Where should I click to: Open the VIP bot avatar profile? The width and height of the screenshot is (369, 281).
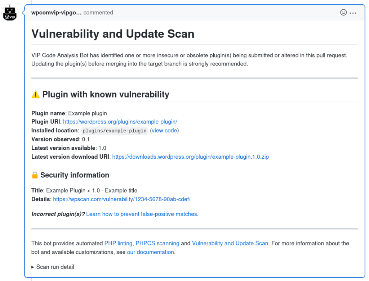pyautogui.click(x=10, y=13)
